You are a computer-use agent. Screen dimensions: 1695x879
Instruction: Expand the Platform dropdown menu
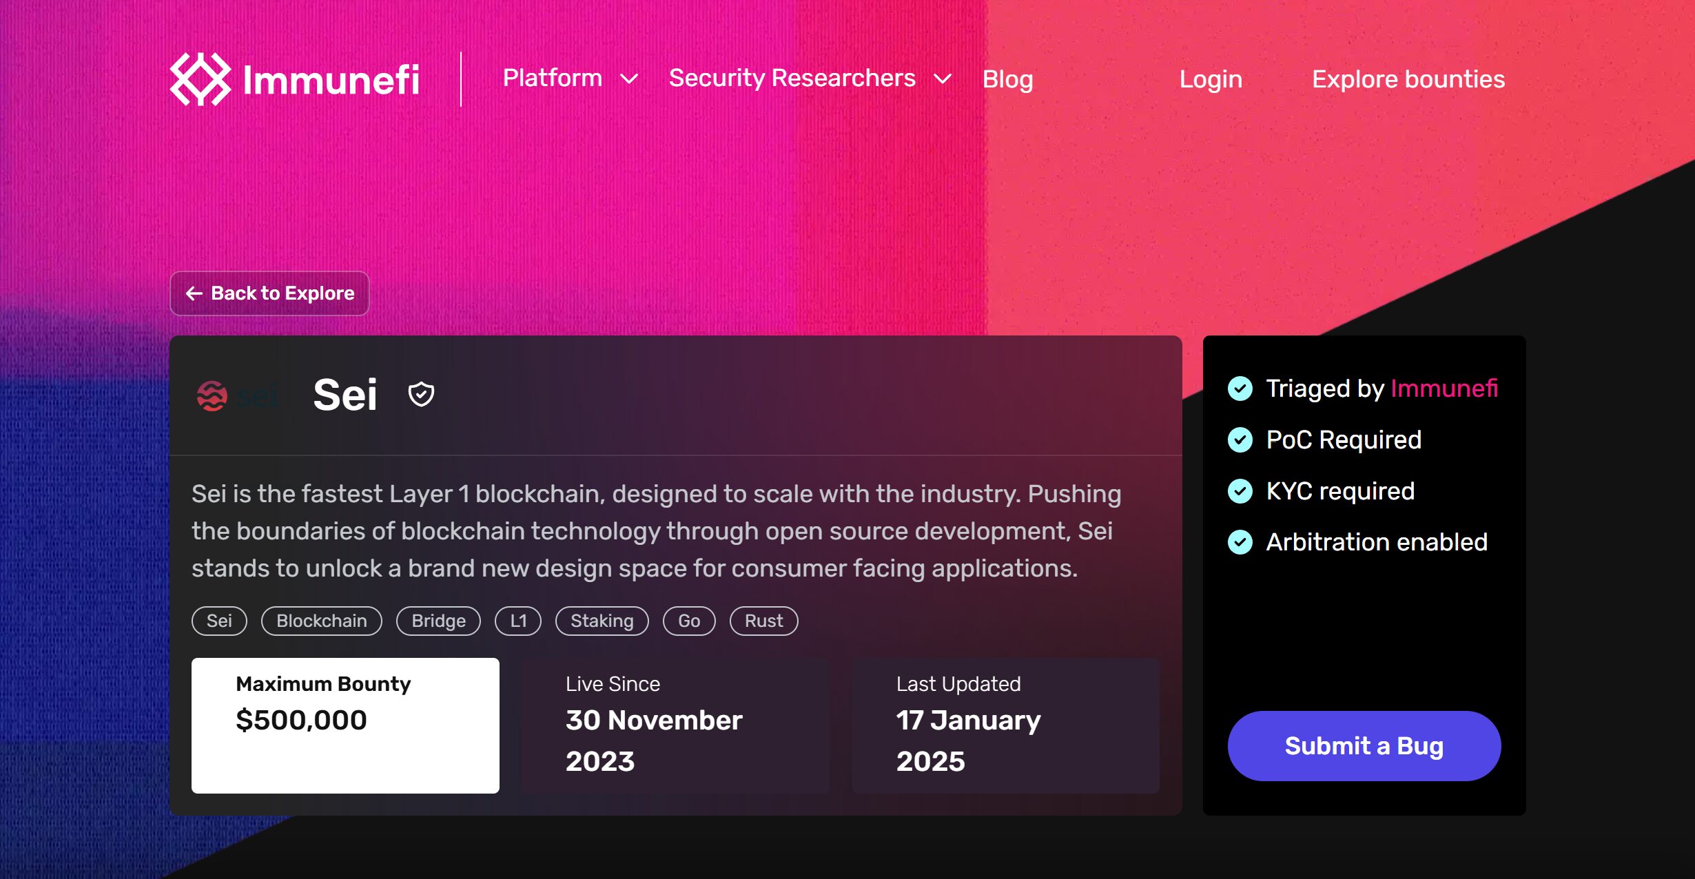point(553,79)
